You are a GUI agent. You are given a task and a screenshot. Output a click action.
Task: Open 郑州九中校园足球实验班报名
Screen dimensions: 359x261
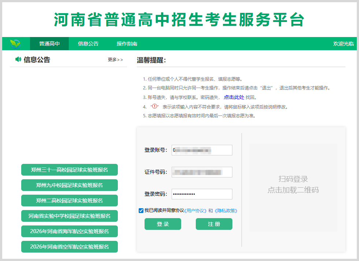tap(70, 185)
